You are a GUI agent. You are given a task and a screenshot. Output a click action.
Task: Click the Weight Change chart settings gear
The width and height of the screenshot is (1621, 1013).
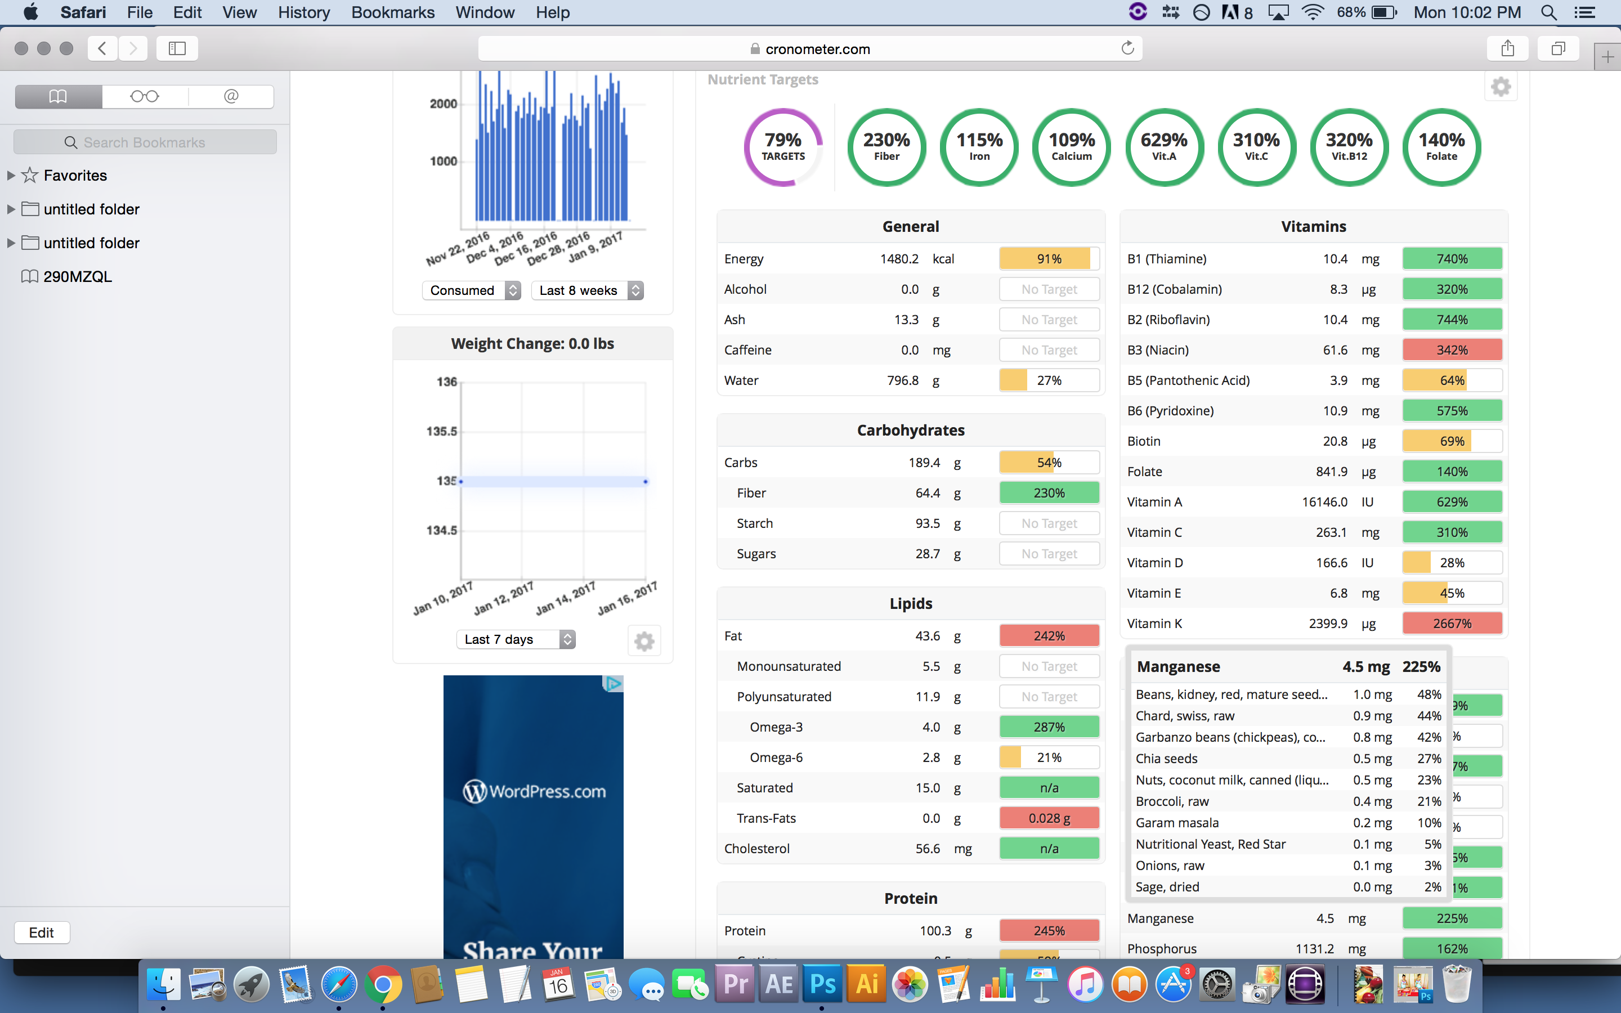point(644,641)
